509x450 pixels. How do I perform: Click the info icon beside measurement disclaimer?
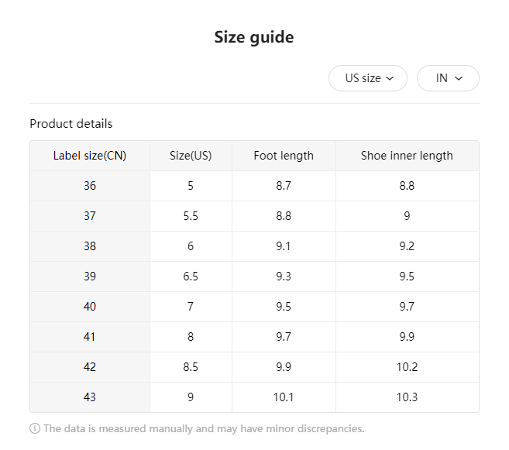(x=35, y=429)
